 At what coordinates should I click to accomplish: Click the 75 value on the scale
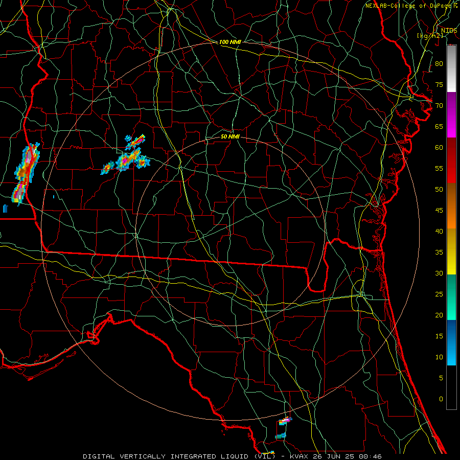coord(439,84)
